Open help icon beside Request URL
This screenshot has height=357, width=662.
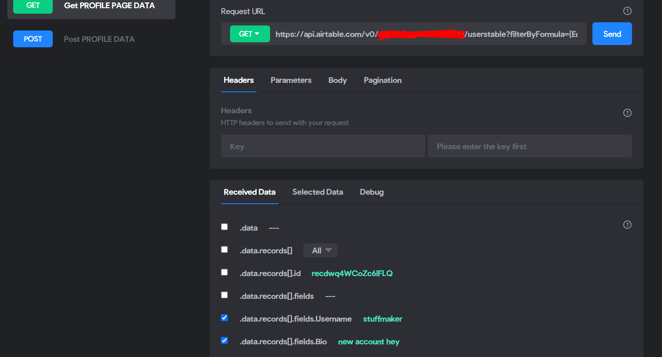coord(627,11)
